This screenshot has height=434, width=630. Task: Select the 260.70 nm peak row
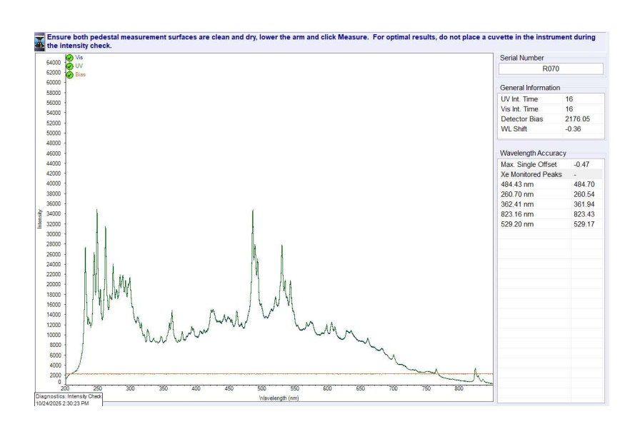[551, 194]
